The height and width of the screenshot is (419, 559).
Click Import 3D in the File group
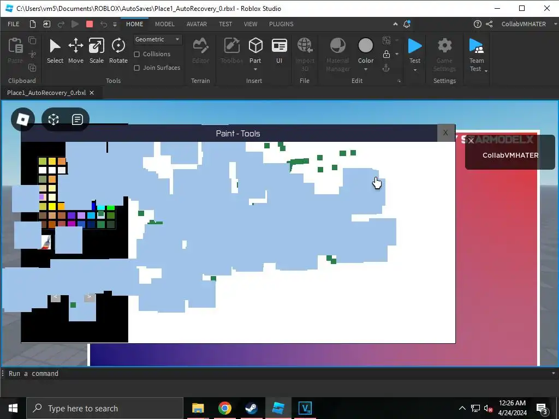pos(305,54)
